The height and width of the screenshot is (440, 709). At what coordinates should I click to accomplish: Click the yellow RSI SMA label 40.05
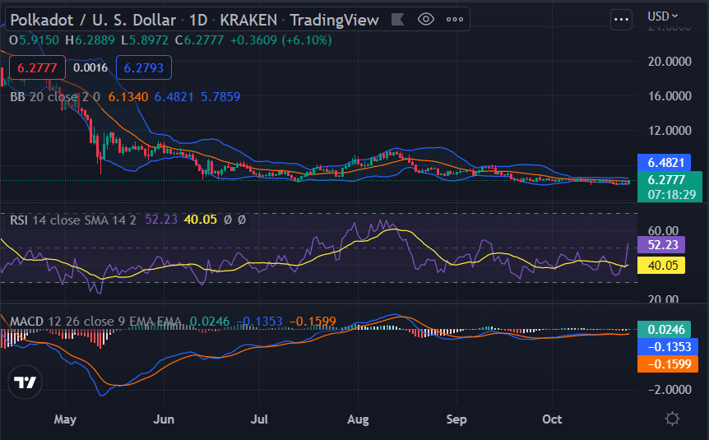661,265
